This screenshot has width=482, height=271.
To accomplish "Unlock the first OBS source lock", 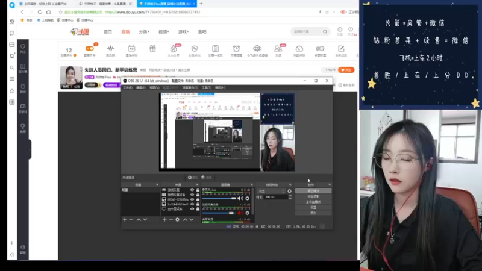I will (198, 190).
